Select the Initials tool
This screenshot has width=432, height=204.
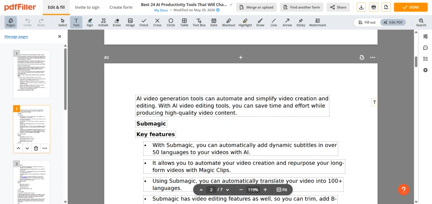click(103, 22)
